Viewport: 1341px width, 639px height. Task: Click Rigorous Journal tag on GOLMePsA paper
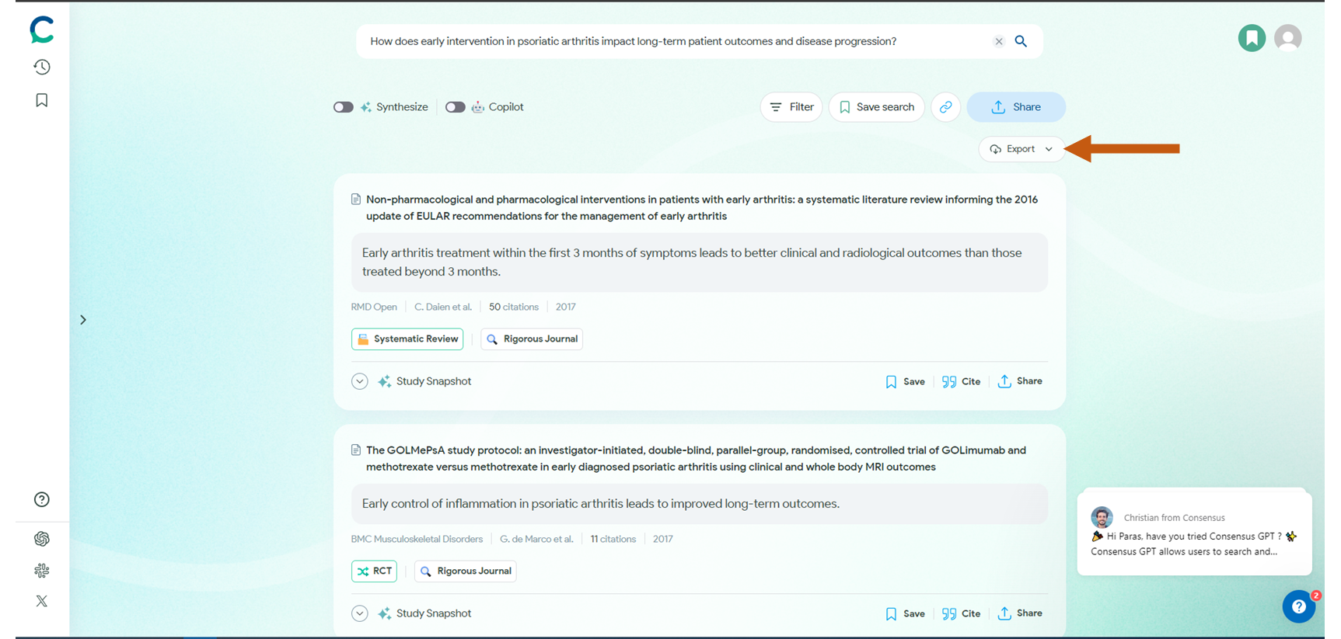466,571
